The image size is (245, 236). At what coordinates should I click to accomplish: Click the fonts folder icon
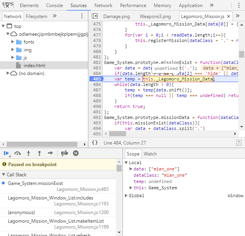pos(19,42)
